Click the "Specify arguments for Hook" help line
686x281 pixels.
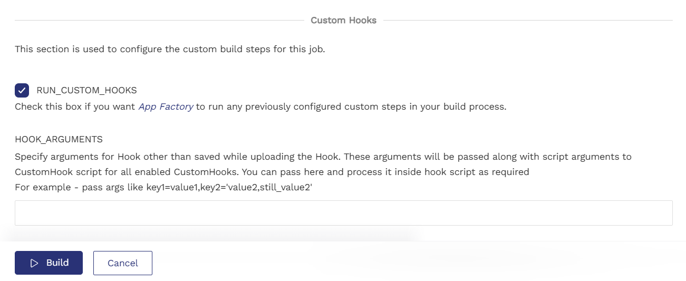211,157
